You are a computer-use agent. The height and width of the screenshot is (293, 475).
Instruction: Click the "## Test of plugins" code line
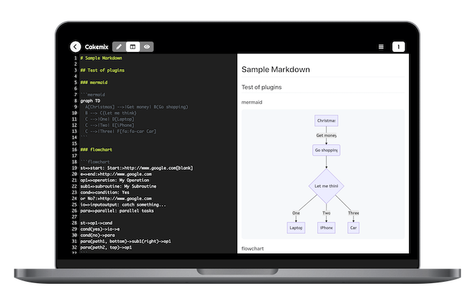click(x=103, y=70)
